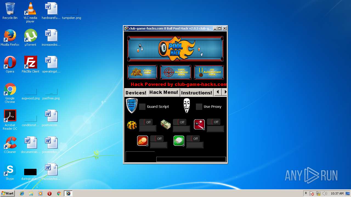Click the hack window title bar icon

(x=126, y=28)
